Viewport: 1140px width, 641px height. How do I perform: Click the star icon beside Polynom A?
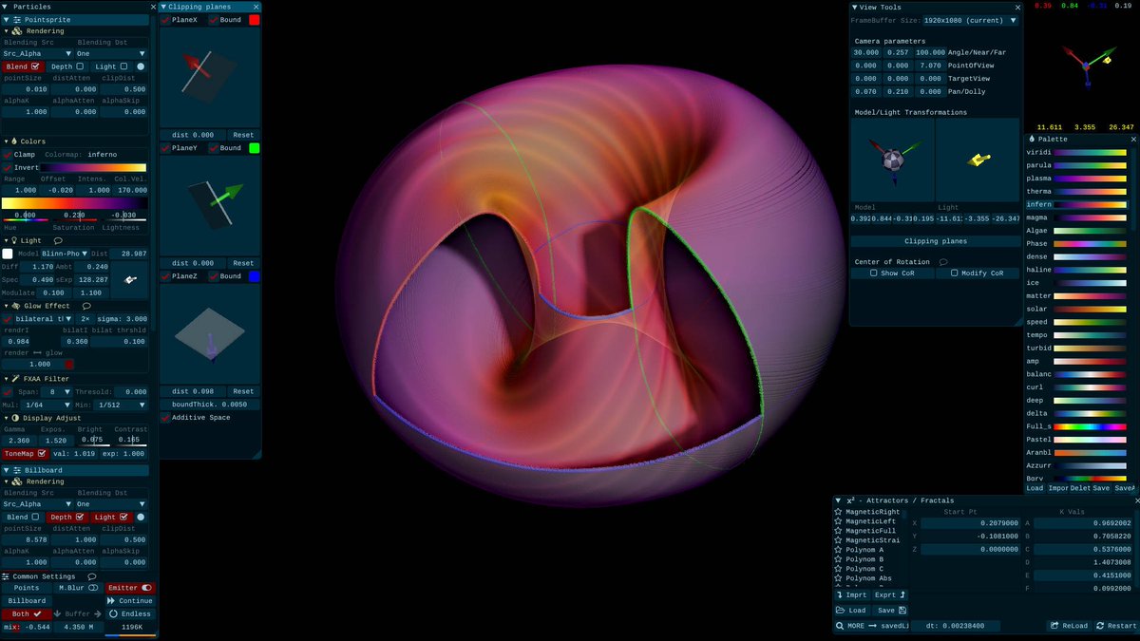pos(838,550)
